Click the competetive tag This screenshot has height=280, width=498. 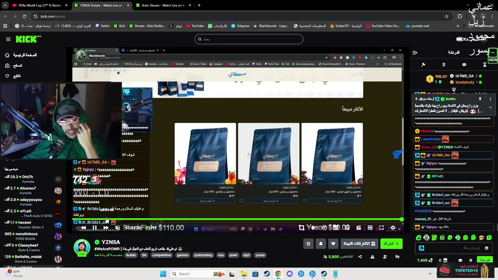pyautogui.click(x=162, y=255)
